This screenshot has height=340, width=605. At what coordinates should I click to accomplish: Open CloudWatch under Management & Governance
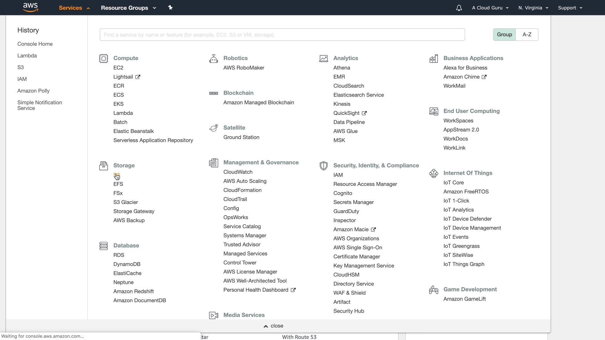coord(238,172)
